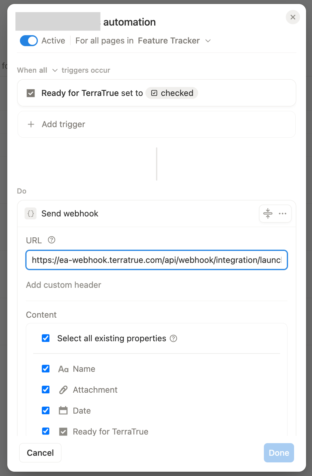The height and width of the screenshot is (476, 312).
Task: Click the Date calendar icon
Action: click(x=63, y=411)
